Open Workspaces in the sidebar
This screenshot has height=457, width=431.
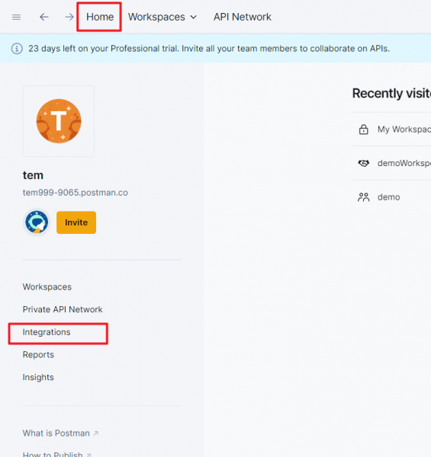pyautogui.click(x=47, y=287)
